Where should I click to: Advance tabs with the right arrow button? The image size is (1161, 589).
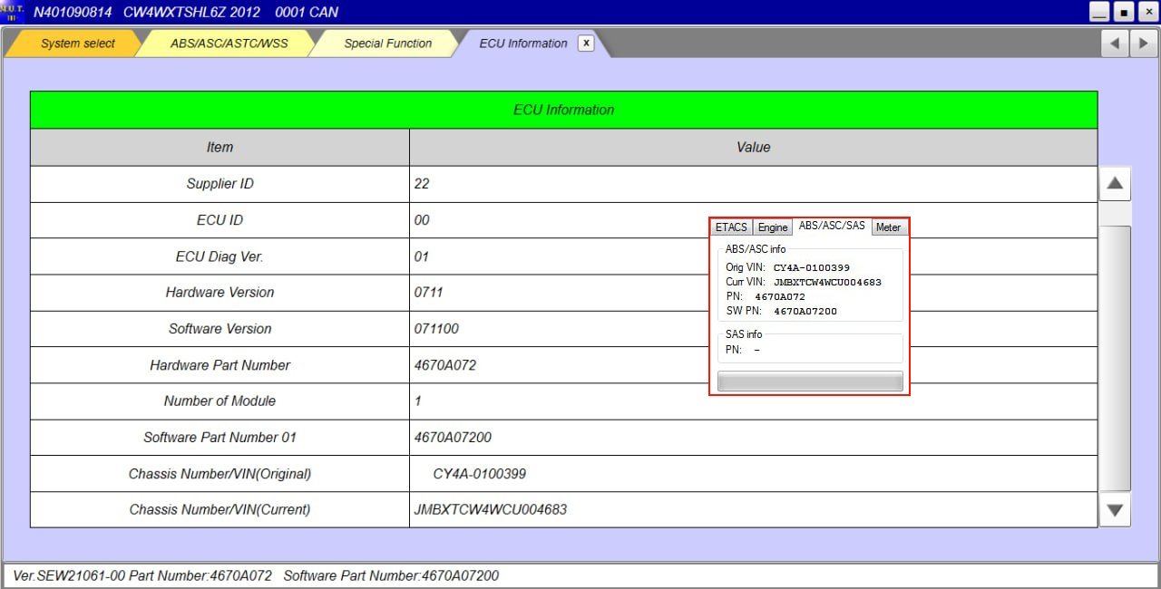coord(1144,43)
